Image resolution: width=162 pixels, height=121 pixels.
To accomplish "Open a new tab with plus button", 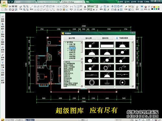I will (x=87, y=2).
